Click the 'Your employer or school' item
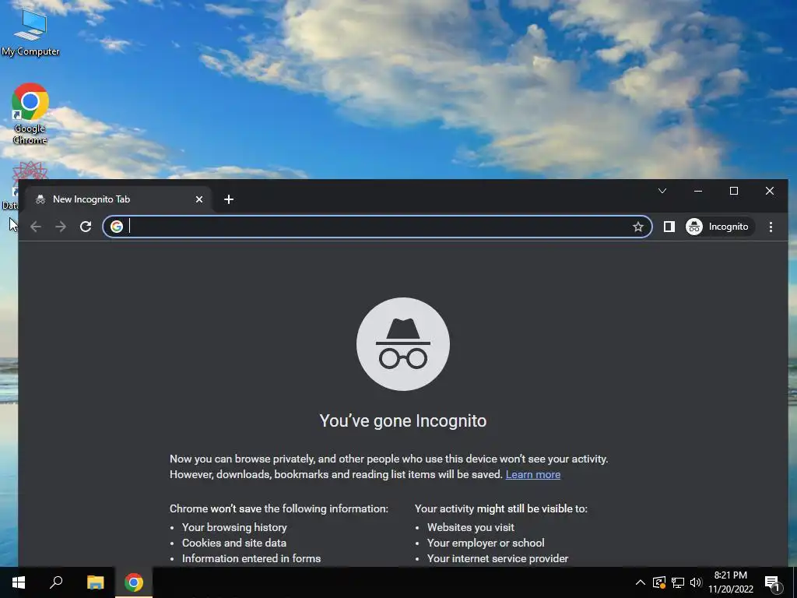This screenshot has height=598, width=797. tap(486, 543)
